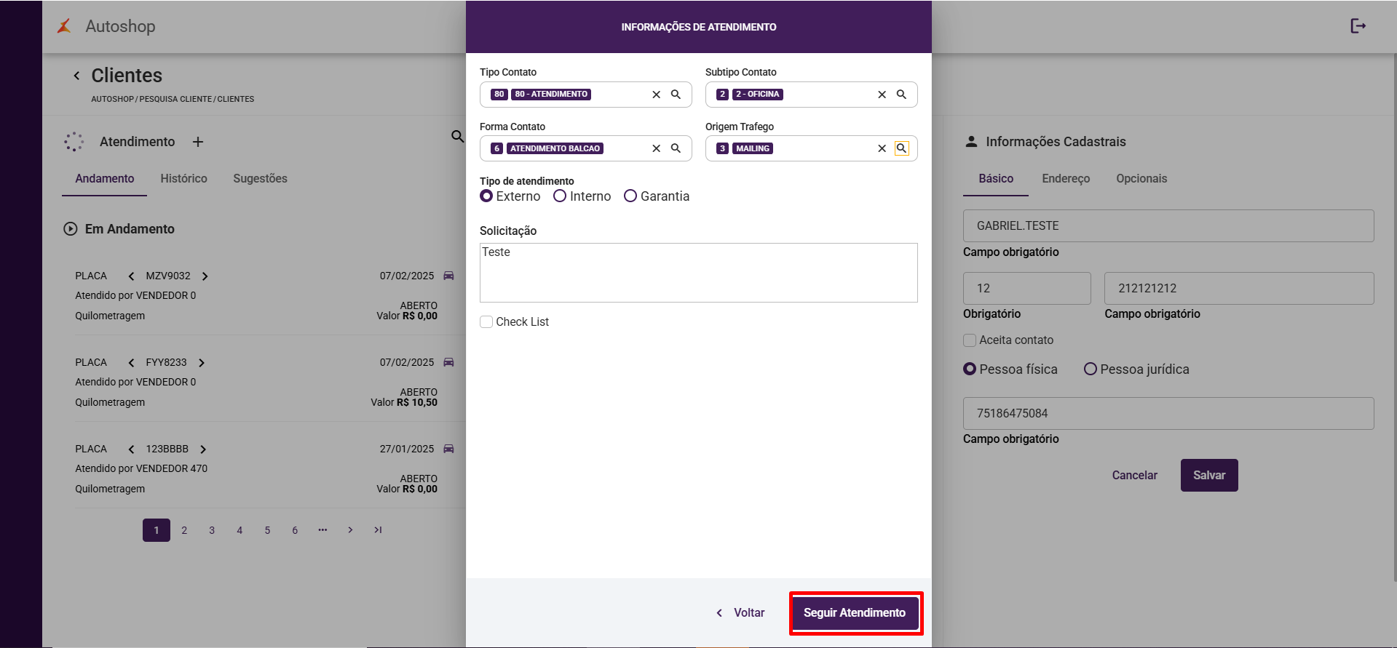Viewport: 1397px width, 648px height.
Task: Jump to last pagination page
Action: pos(378,530)
